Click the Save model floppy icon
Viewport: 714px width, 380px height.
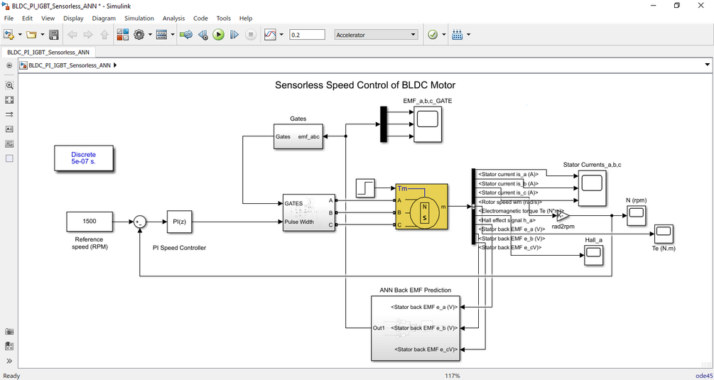(x=54, y=35)
